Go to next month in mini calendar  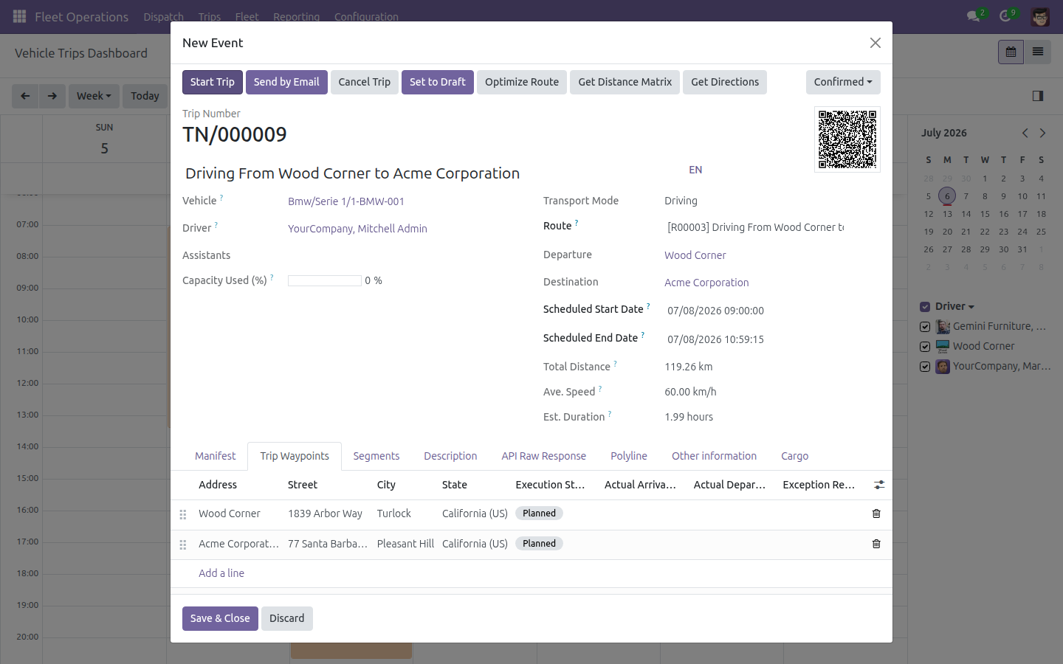[1042, 133]
